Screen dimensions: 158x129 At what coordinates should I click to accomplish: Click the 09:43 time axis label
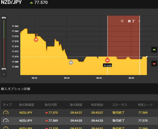tap(35, 78)
